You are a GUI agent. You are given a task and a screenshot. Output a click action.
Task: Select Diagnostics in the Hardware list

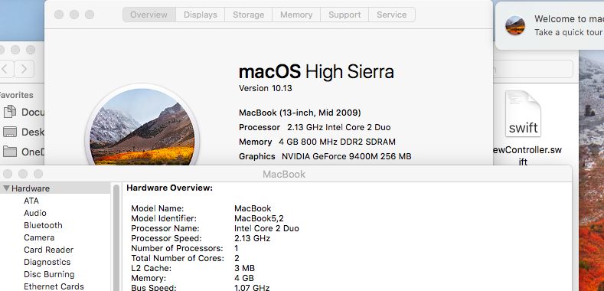pyautogui.click(x=47, y=262)
